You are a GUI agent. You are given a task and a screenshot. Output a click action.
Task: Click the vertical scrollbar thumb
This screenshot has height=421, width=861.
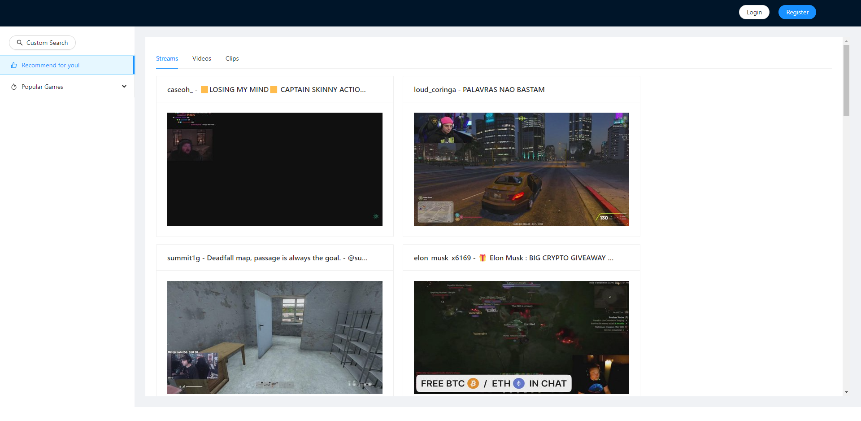[846, 81]
